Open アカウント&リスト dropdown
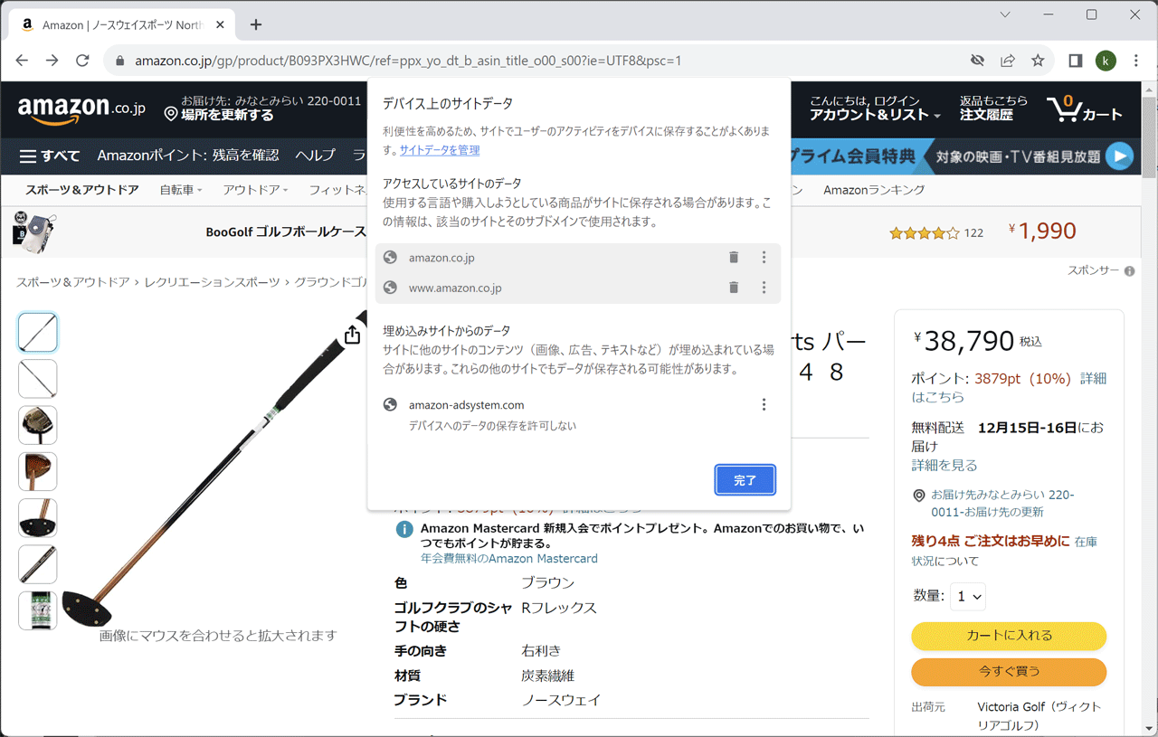Viewport: 1158px width, 737px height. point(875,115)
